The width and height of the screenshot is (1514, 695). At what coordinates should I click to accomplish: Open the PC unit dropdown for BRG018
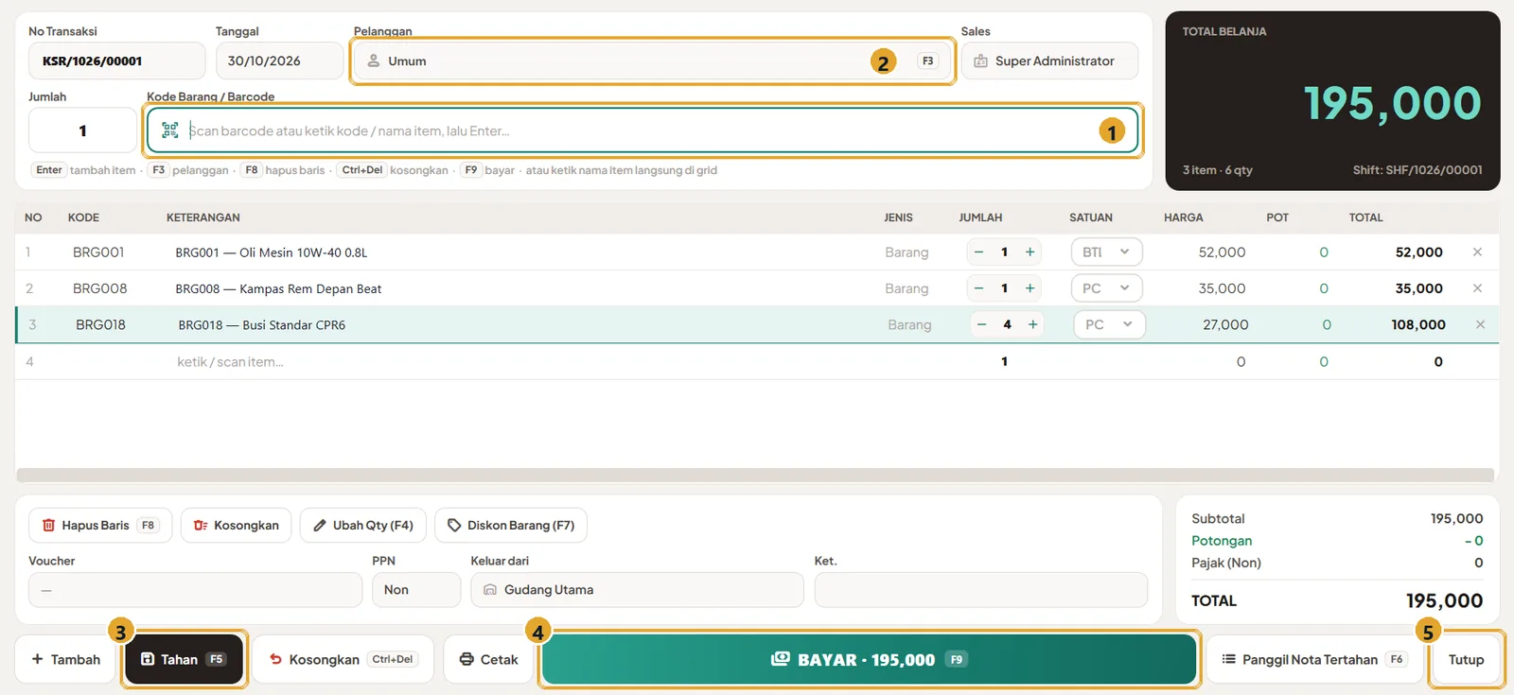1109,324
